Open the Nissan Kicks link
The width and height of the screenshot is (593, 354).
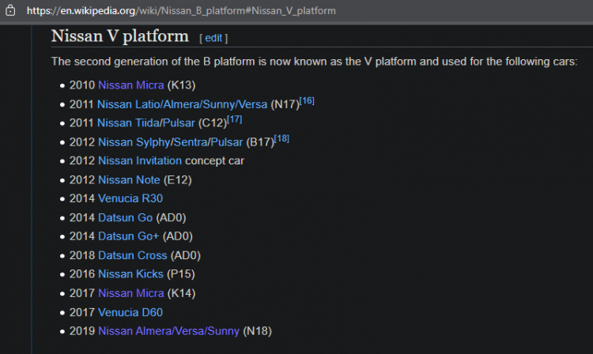pos(130,274)
